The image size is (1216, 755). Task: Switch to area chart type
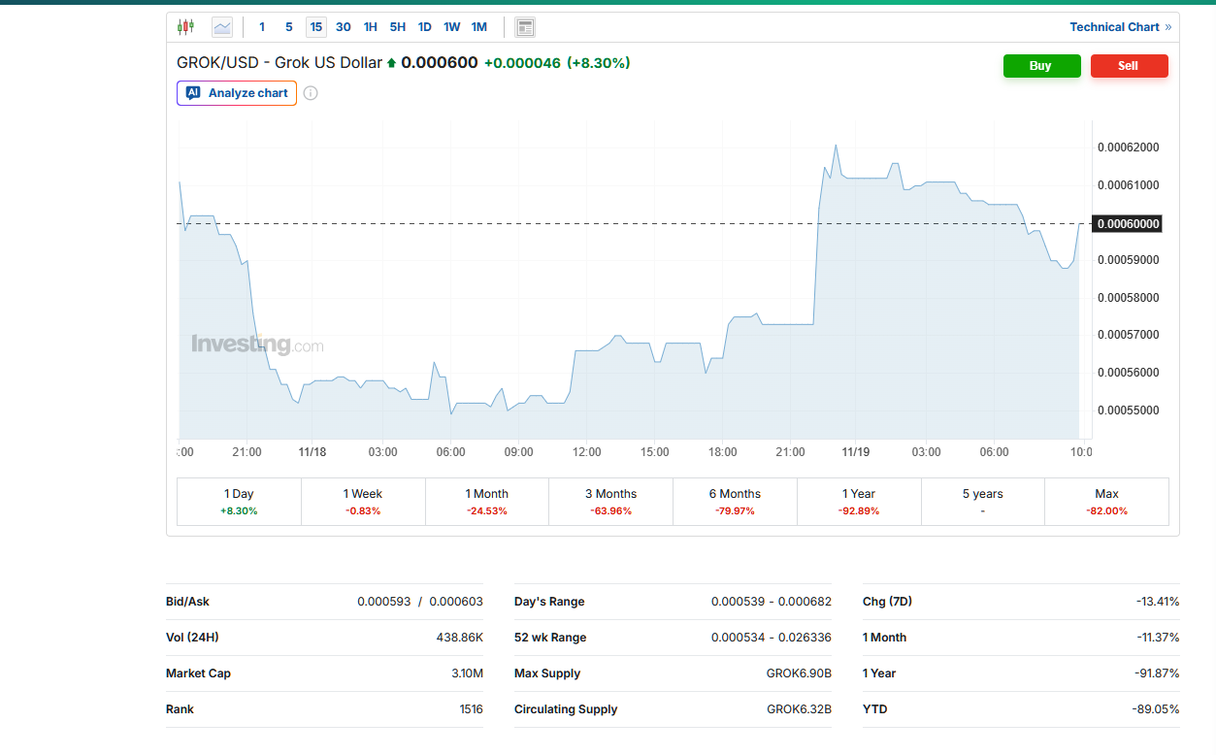click(222, 27)
